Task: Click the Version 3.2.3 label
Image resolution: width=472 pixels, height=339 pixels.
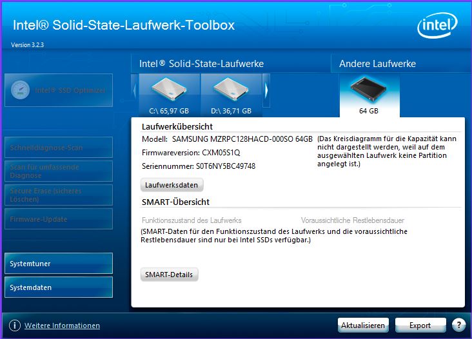Action: tap(27, 45)
